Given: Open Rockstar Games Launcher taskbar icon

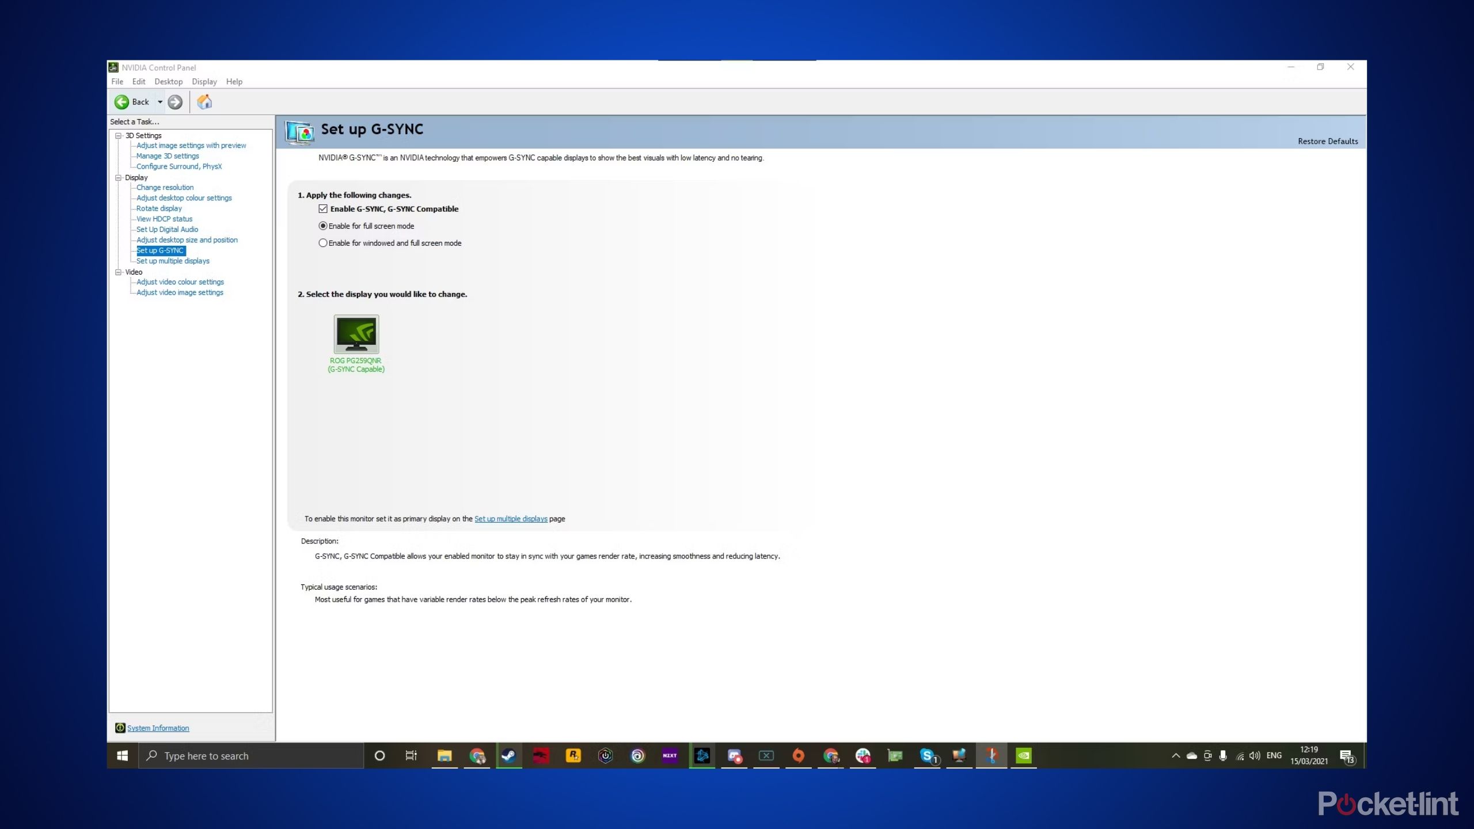Looking at the screenshot, I should (573, 756).
